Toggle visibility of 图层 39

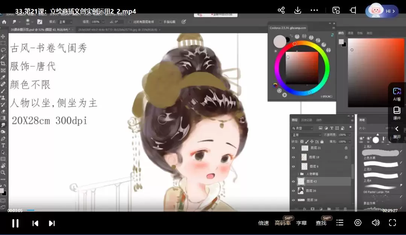point(293,191)
